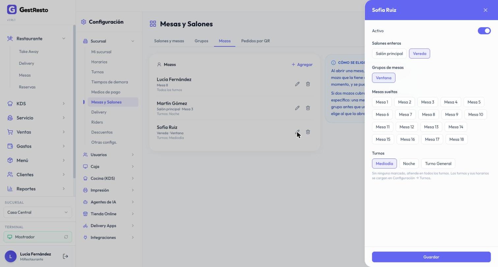Toggle the Activo switch off
Viewport: 498px width, 267px height.
484,31
